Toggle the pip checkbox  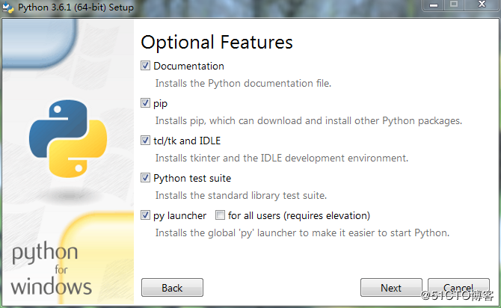tap(145, 103)
